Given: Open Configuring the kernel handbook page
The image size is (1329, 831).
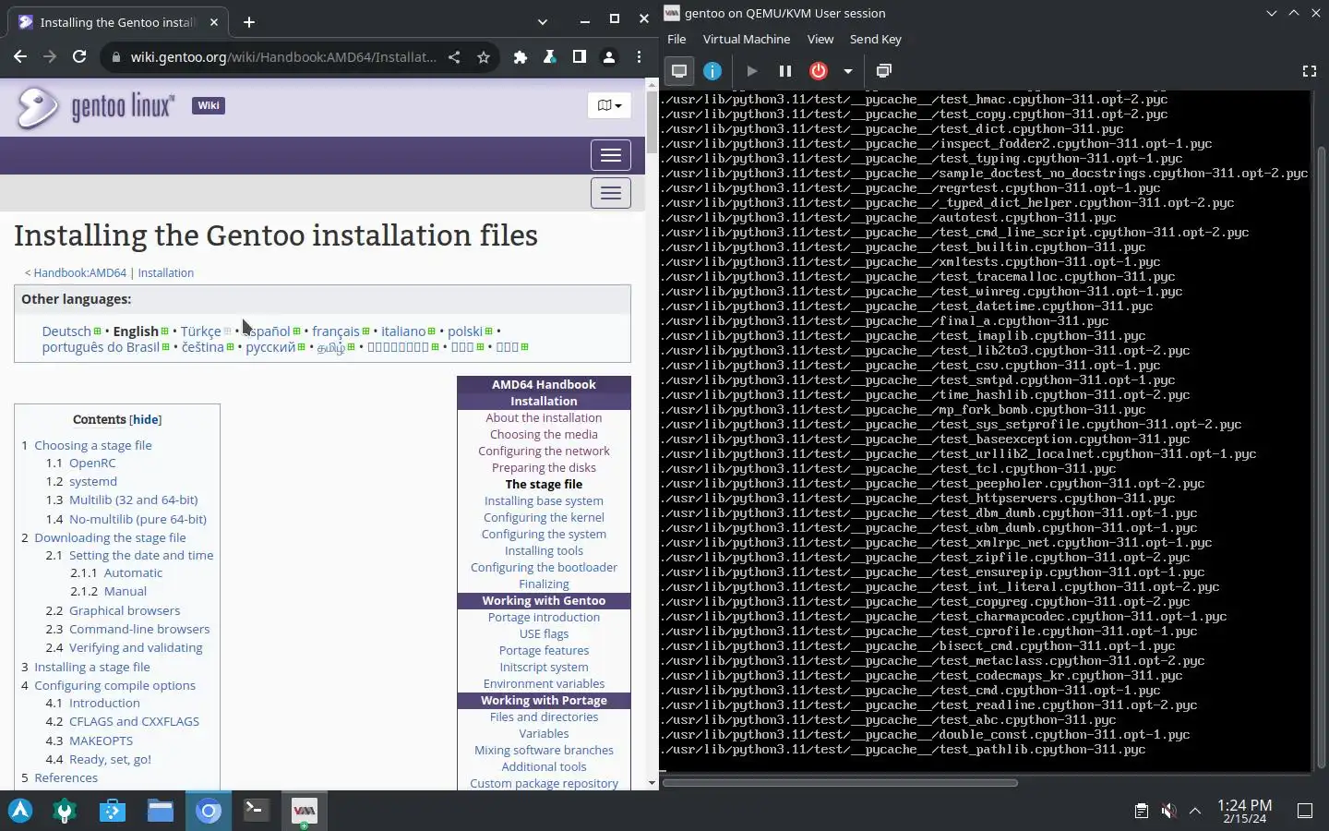Looking at the screenshot, I should pos(544,518).
